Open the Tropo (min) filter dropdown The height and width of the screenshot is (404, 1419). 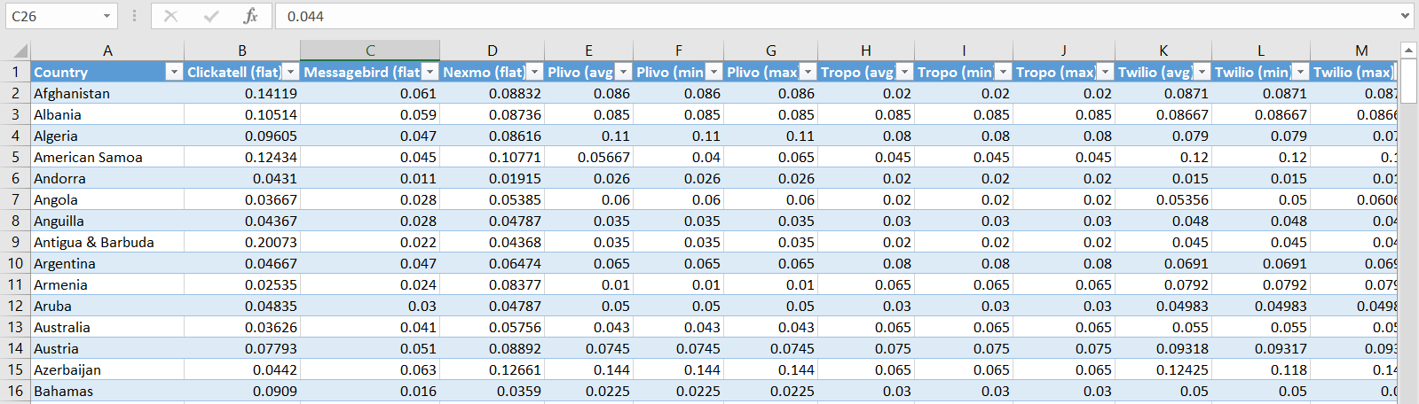(x=1002, y=72)
